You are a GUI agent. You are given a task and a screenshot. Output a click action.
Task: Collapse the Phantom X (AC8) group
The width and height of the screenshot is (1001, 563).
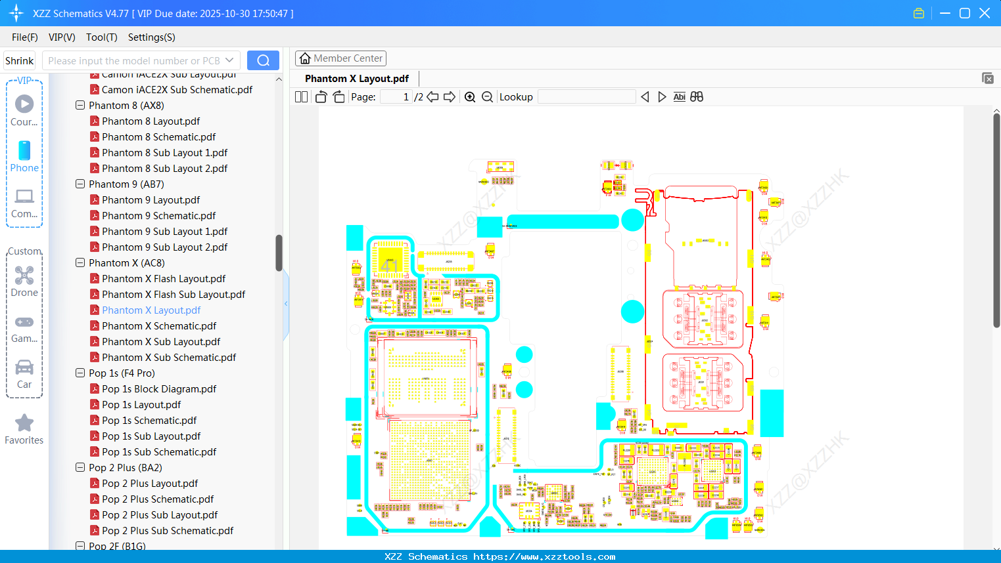(x=80, y=262)
